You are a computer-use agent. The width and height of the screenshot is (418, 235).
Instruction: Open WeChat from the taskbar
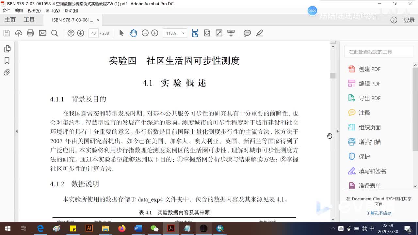[x=154, y=228]
